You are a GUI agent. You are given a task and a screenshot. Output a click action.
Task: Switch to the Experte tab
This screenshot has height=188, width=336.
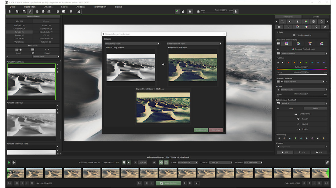click(x=316, y=17)
